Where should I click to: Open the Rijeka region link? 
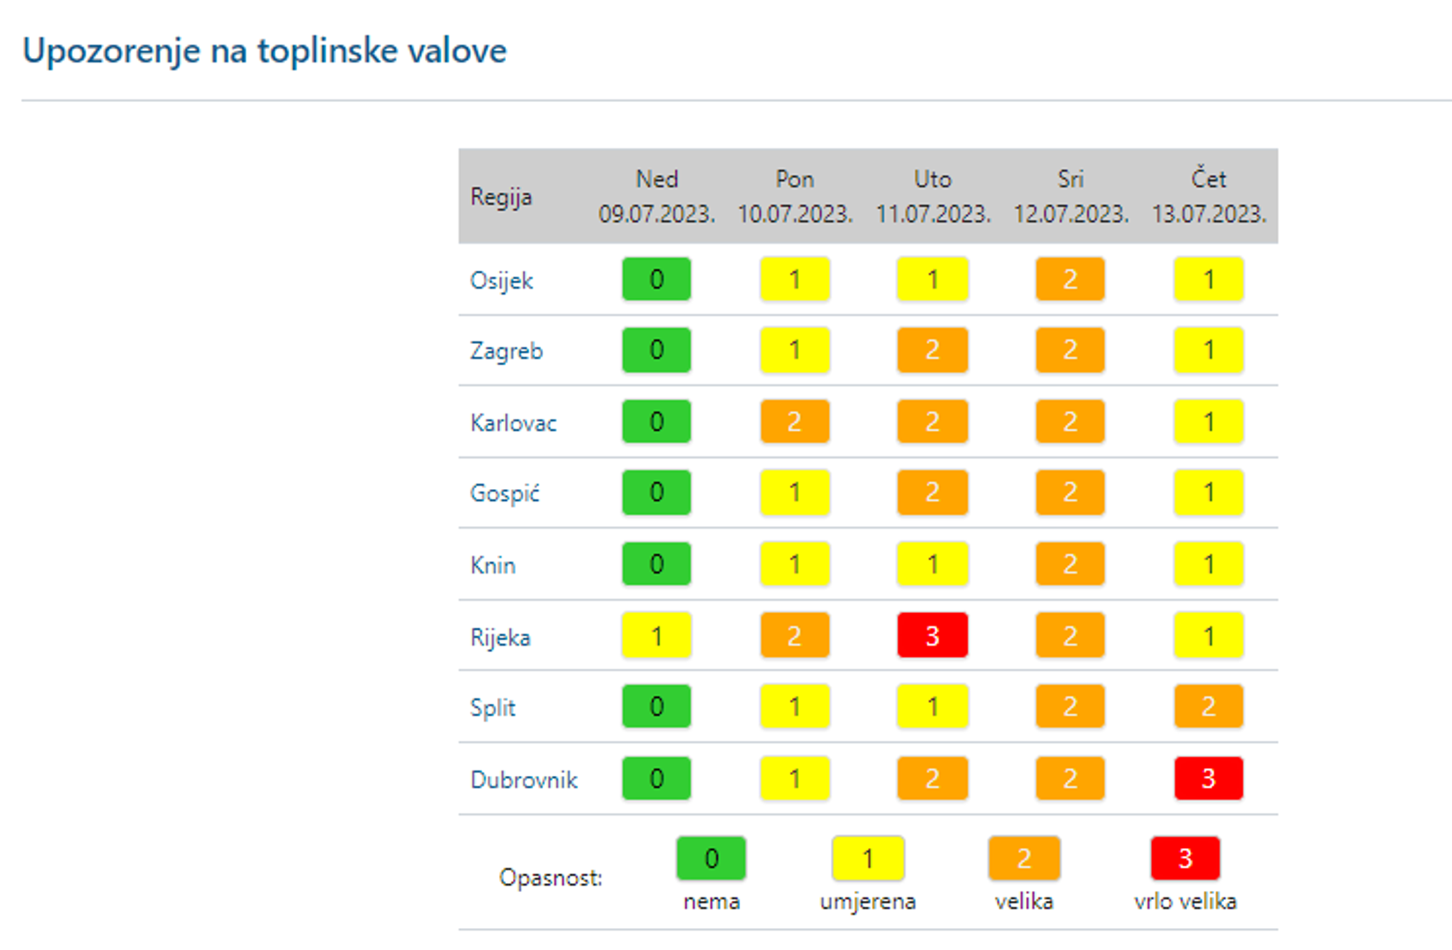(500, 638)
